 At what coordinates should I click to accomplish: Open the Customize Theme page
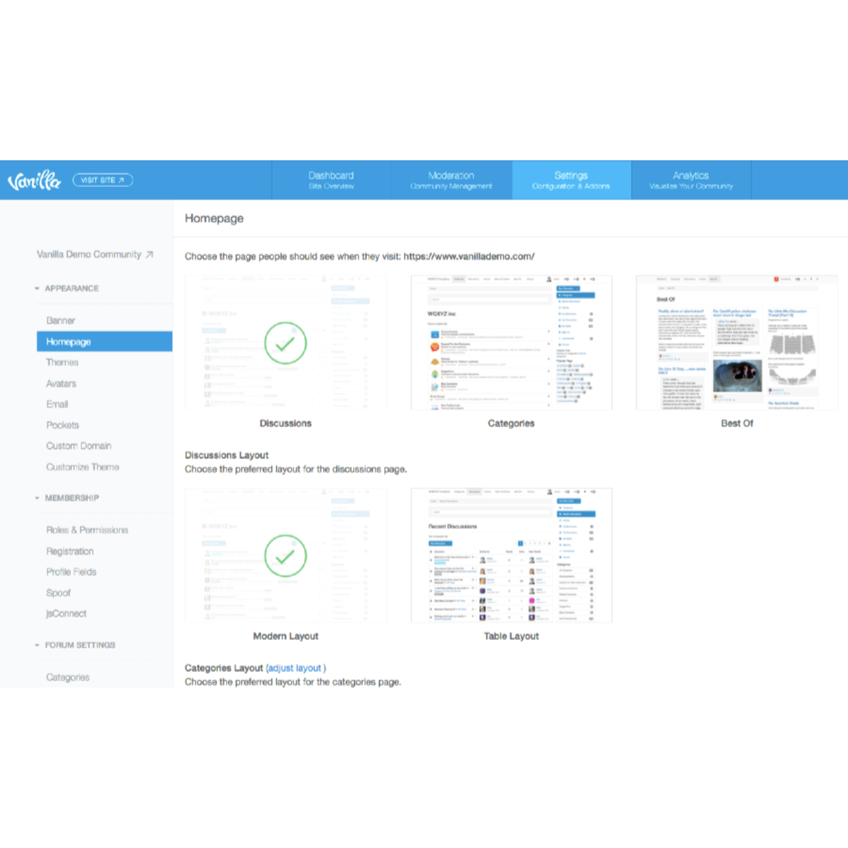(83, 467)
